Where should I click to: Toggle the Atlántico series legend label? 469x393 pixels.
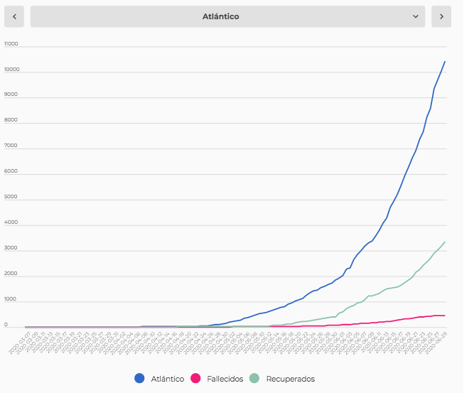tap(168, 379)
